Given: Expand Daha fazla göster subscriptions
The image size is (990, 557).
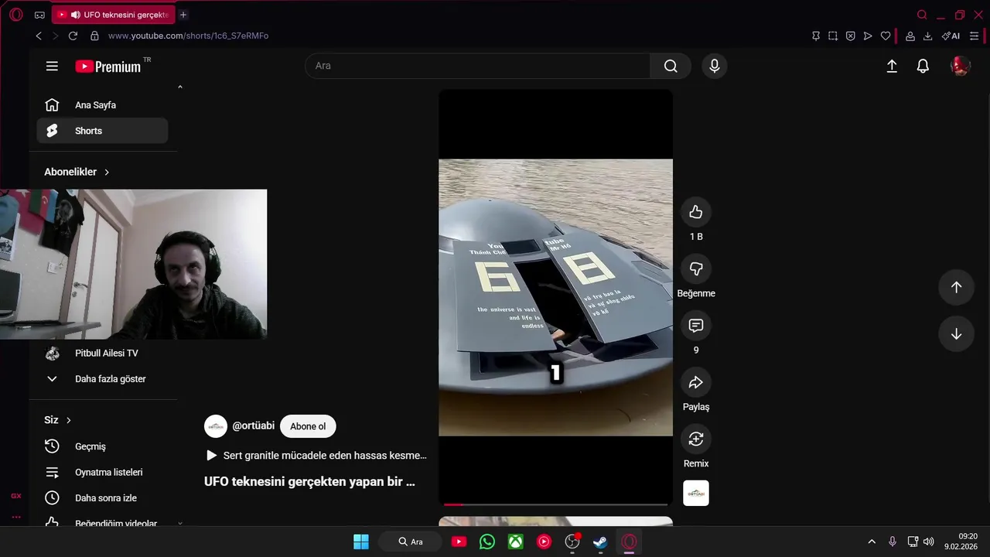Looking at the screenshot, I should [102, 379].
